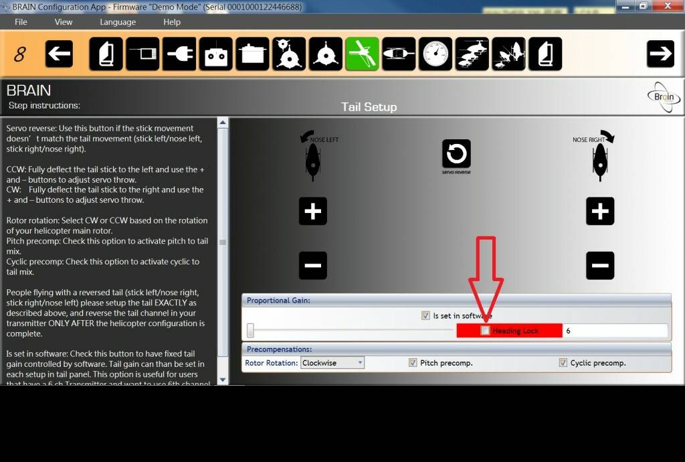Open the gauge dial governor icon
Image resolution: width=685 pixels, height=462 pixels.
(435, 54)
